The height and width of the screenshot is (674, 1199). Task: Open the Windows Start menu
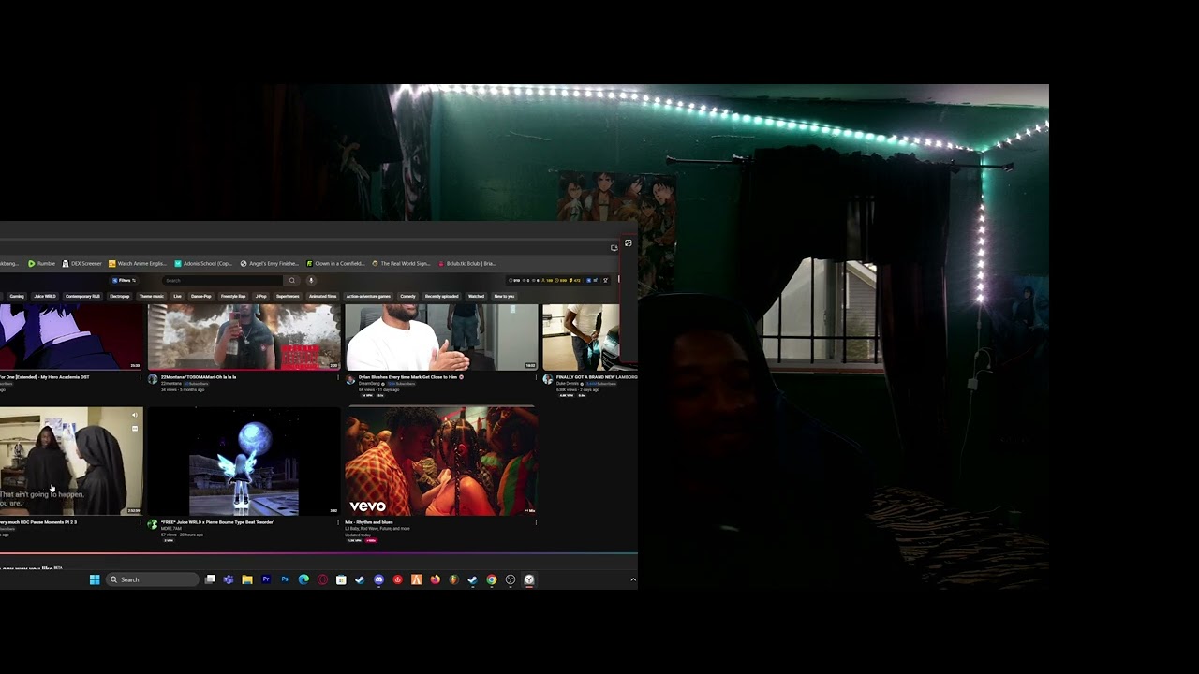[95, 579]
